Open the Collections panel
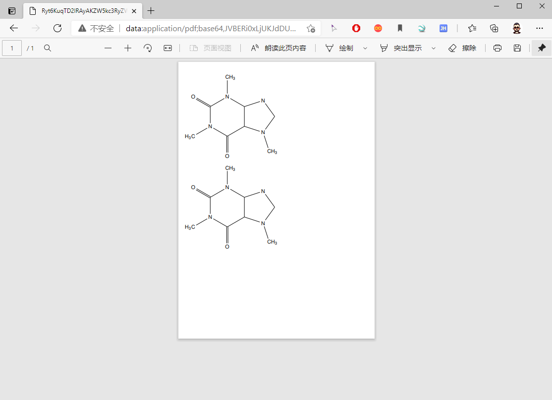Screen dimensions: 552x400 pos(494,28)
